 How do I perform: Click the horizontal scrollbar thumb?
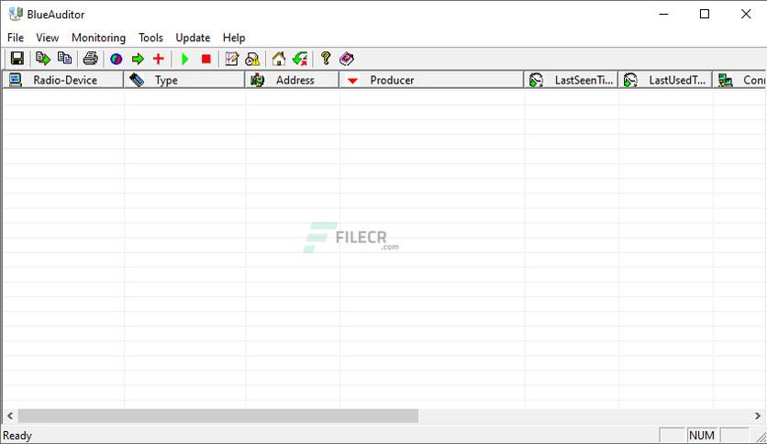(218, 416)
